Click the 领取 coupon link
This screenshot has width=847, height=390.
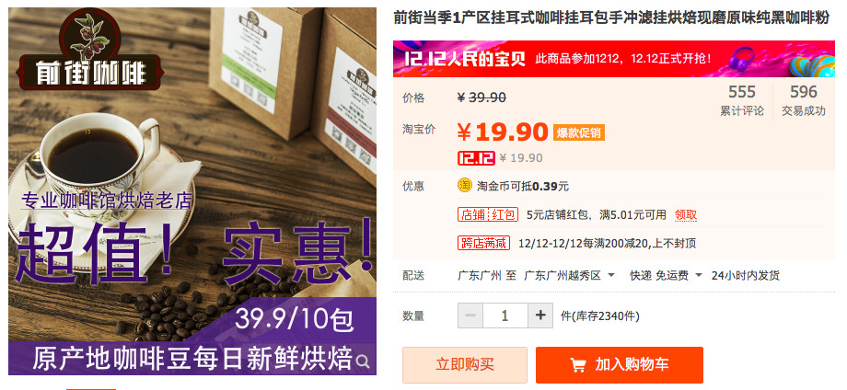click(x=686, y=214)
